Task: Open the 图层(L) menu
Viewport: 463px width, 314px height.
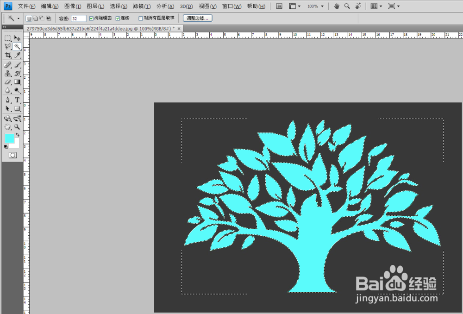Action: [95, 6]
